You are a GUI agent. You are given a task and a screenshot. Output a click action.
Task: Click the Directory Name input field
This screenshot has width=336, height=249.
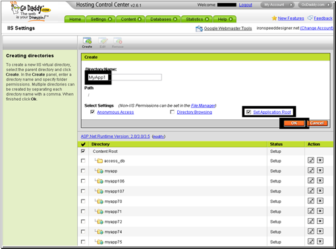click(x=125, y=77)
